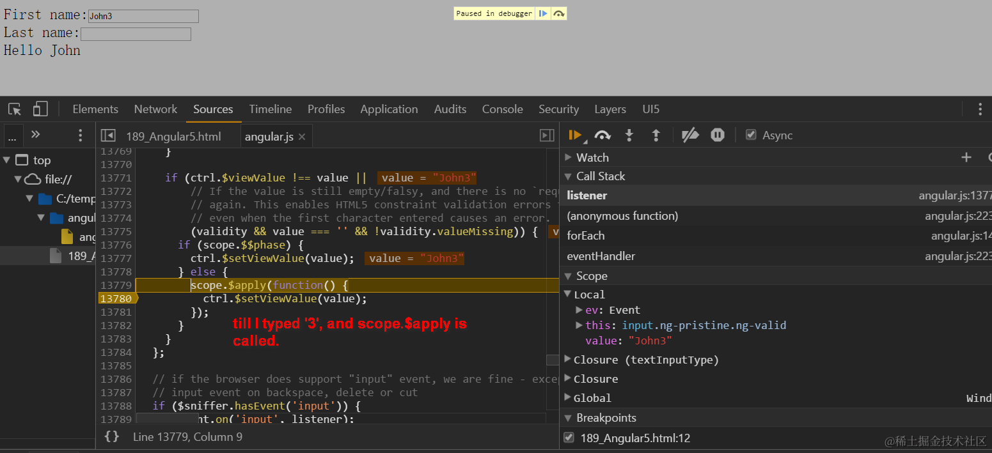Step over from the Paused in debugger overlay
Screen dimensions: 992x453
point(559,13)
